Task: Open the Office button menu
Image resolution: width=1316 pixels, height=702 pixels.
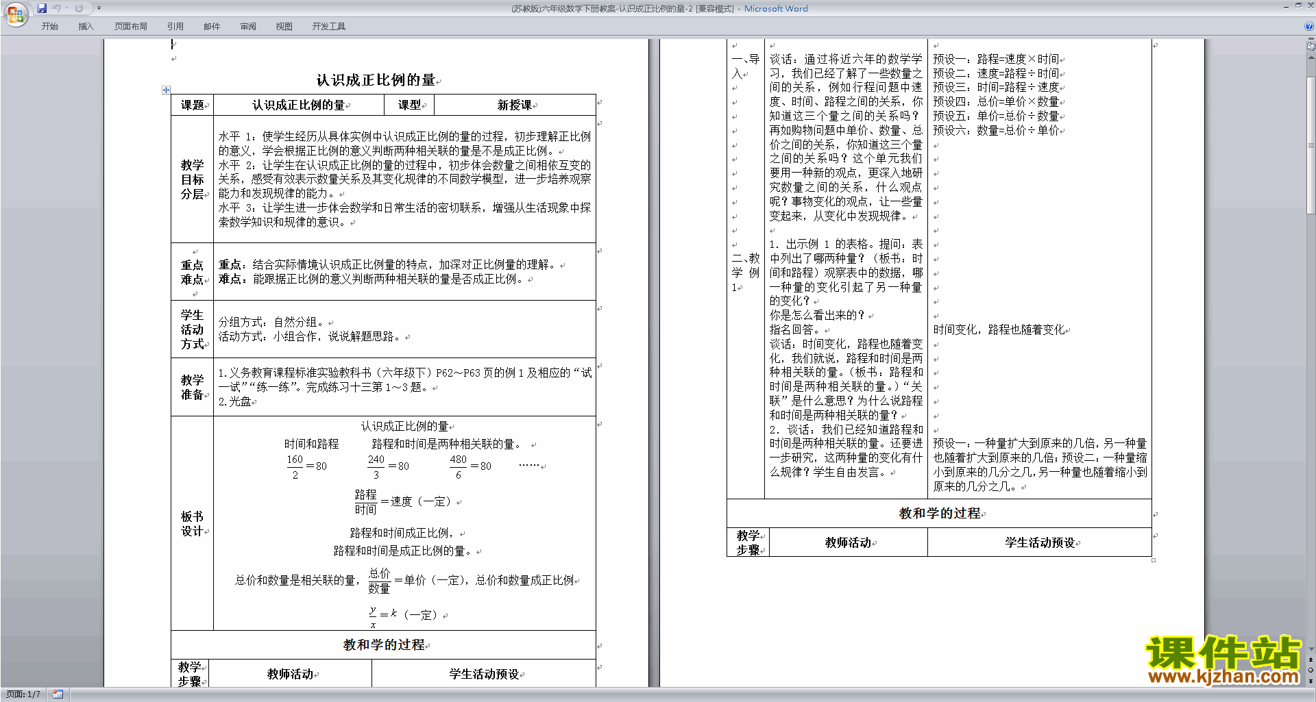Action: [x=15, y=14]
